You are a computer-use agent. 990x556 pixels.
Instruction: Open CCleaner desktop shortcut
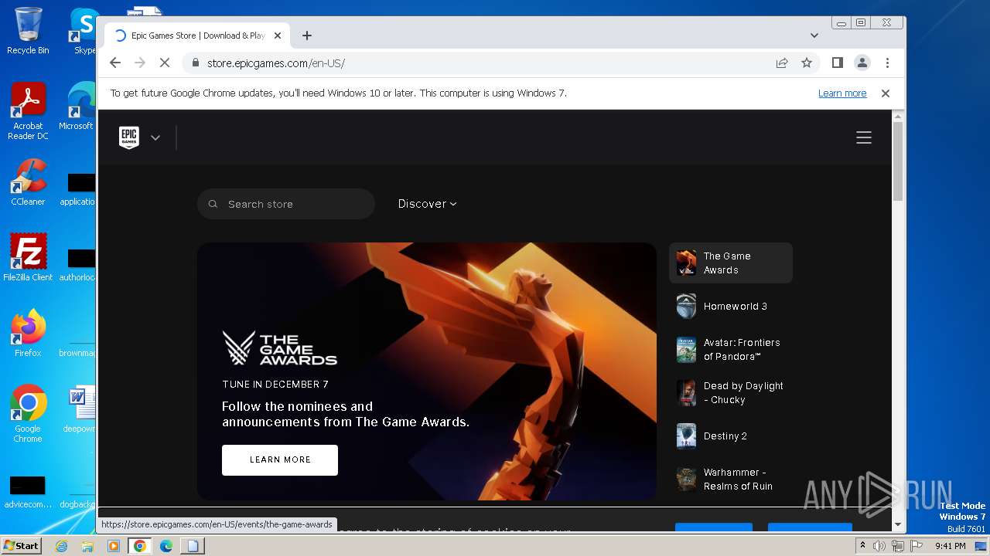(x=28, y=182)
